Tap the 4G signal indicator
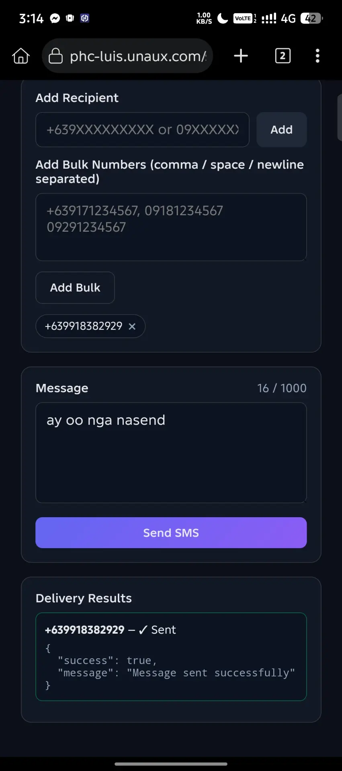Image resolution: width=342 pixels, height=771 pixels. point(288,18)
